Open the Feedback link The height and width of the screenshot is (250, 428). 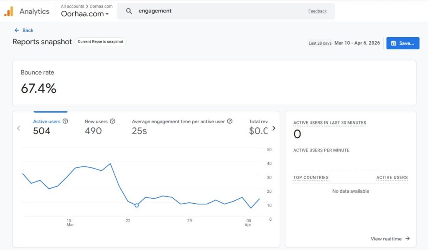(x=317, y=11)
